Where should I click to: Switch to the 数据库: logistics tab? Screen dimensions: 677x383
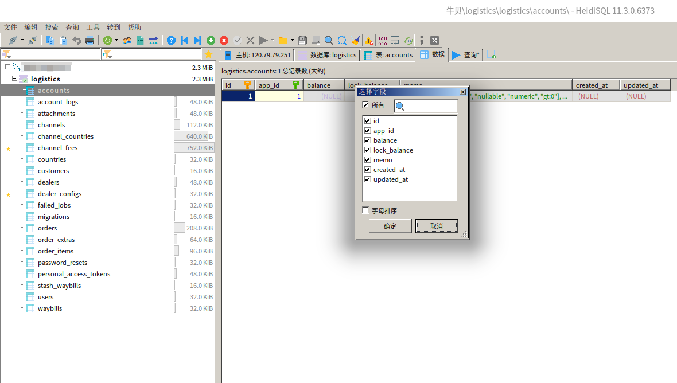click(328, 55)
